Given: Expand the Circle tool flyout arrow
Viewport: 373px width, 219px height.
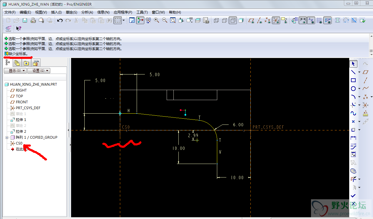Looking at the screenshot, I should tap(359, 89).
